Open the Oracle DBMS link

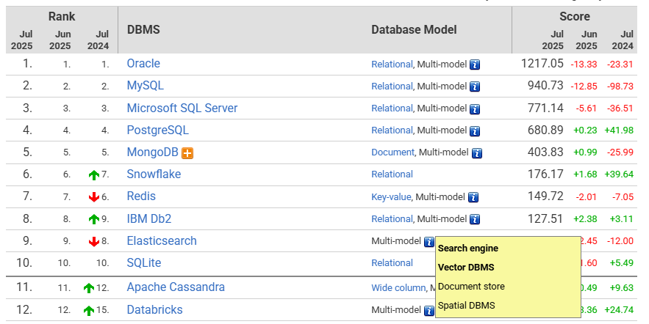click(x=143, y=64)
